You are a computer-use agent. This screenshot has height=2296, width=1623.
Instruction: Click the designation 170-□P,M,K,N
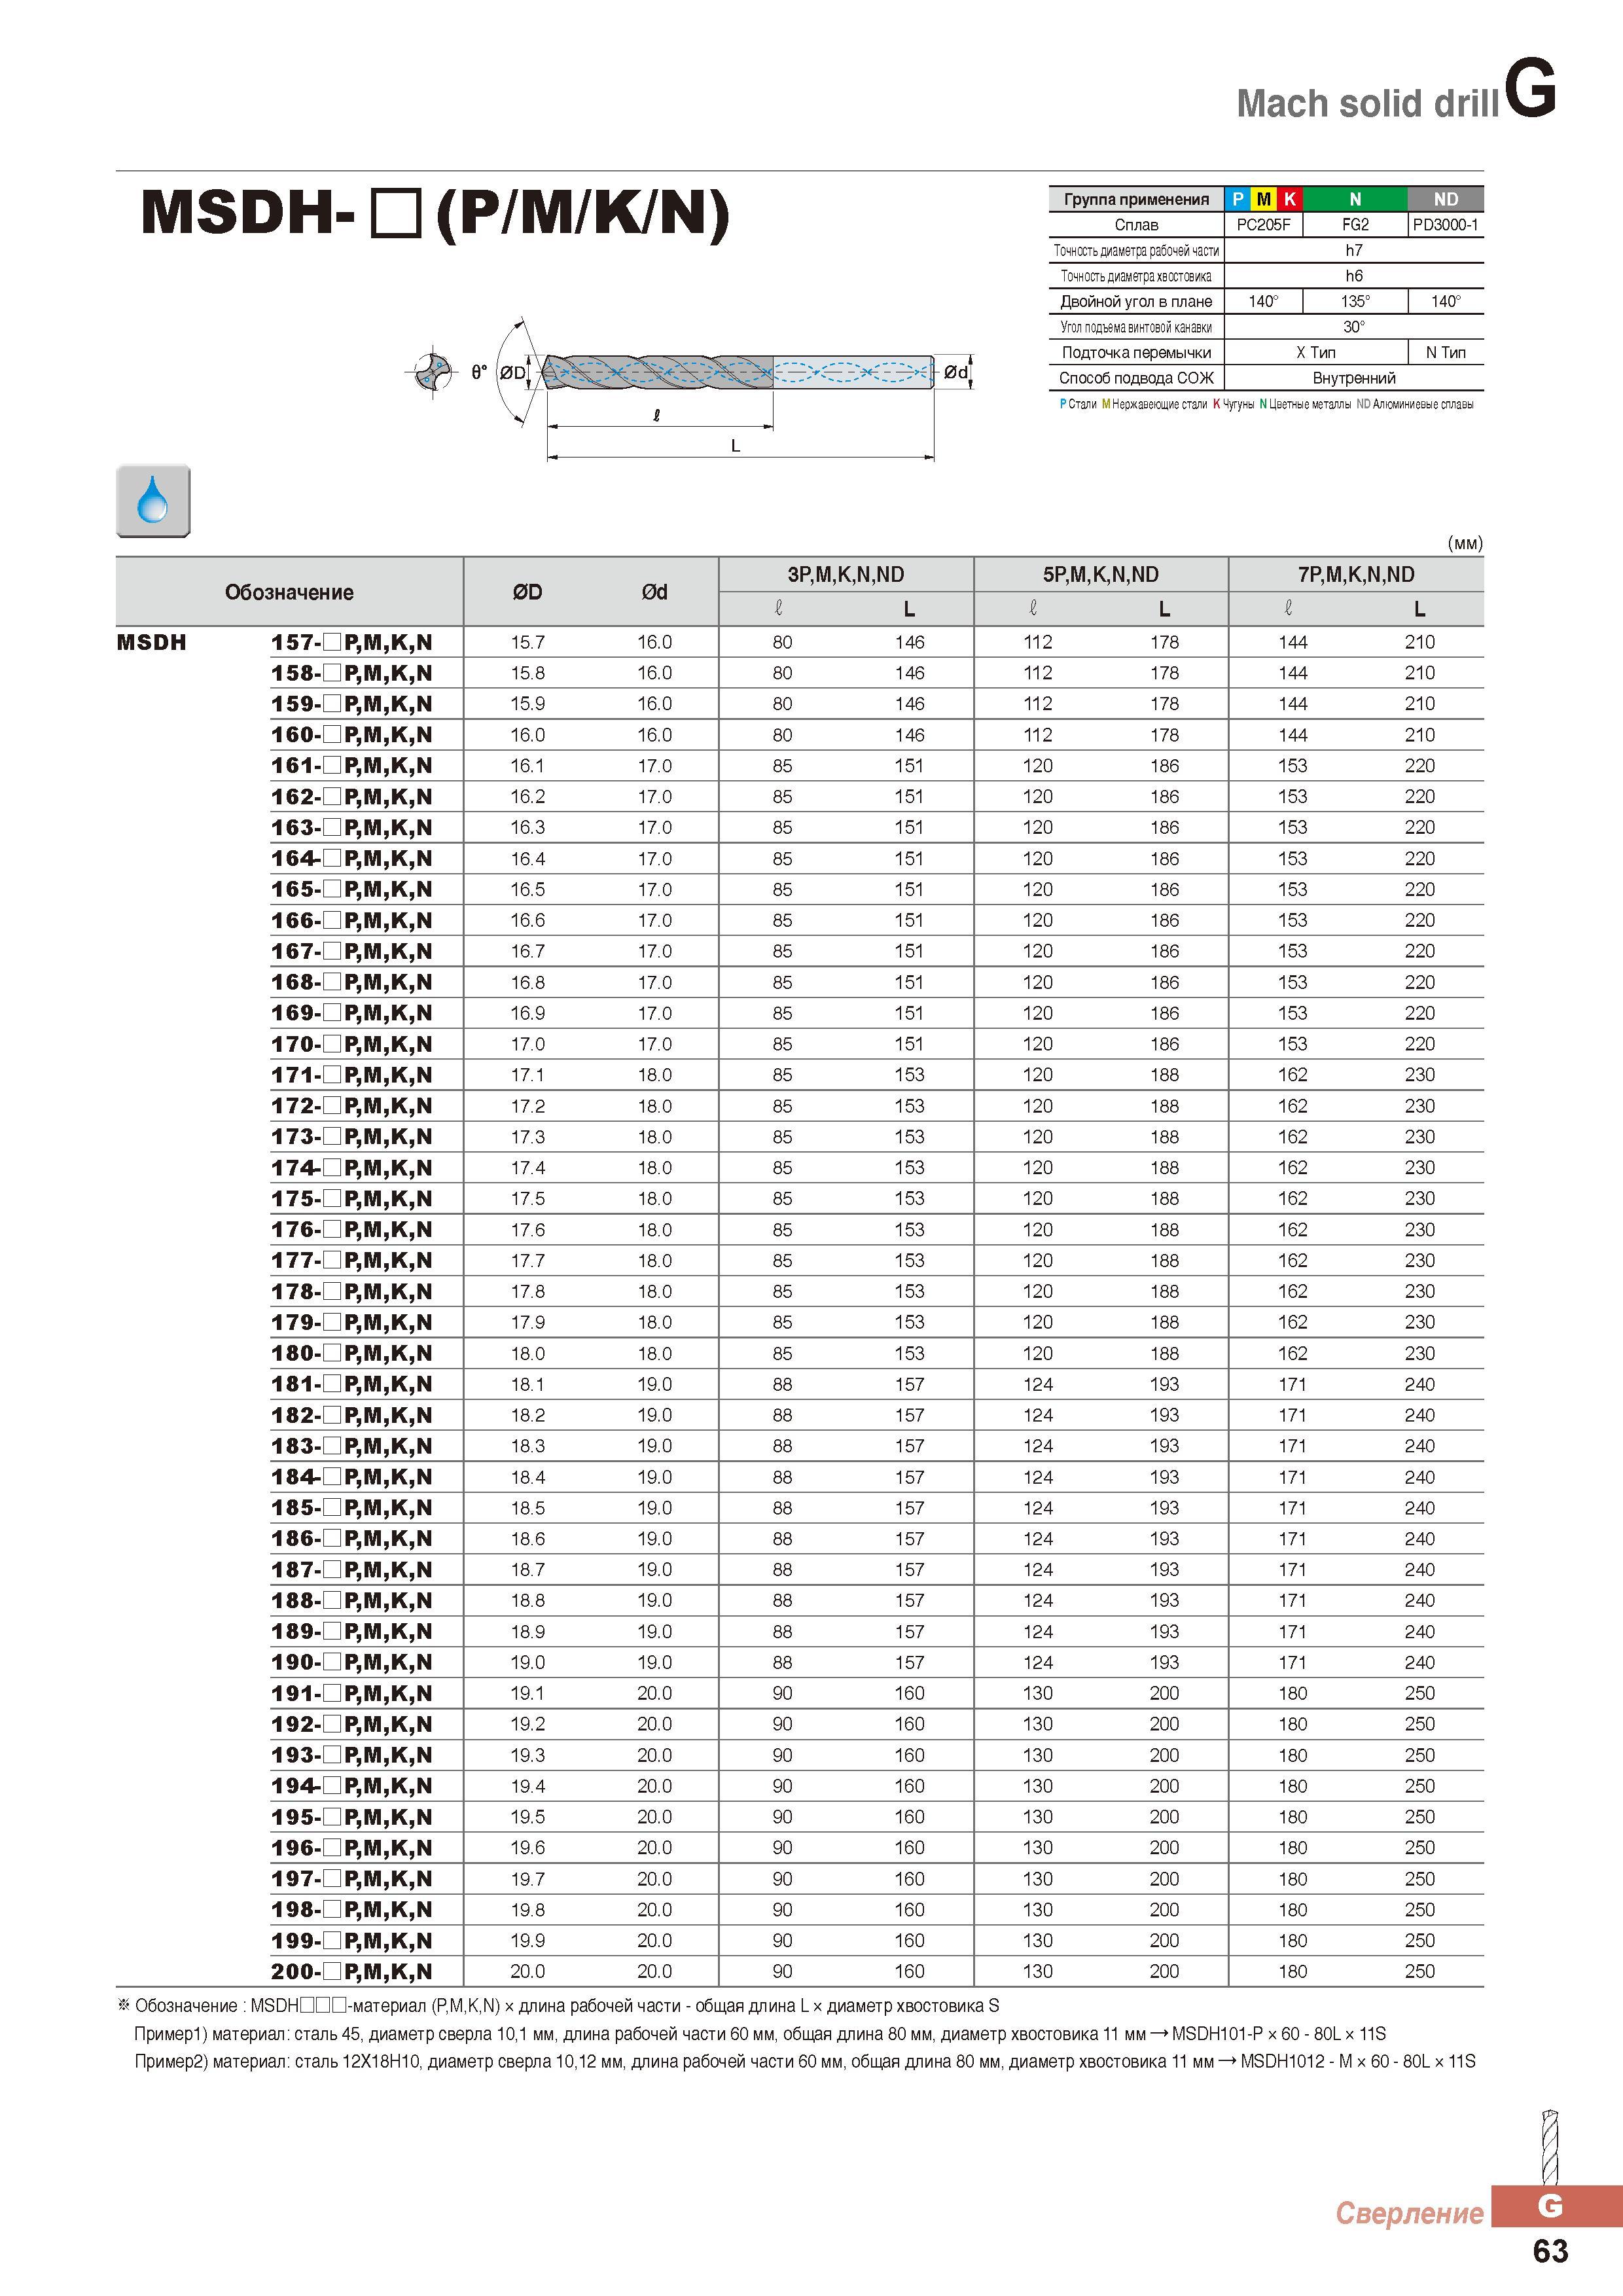pos(352,1044)
